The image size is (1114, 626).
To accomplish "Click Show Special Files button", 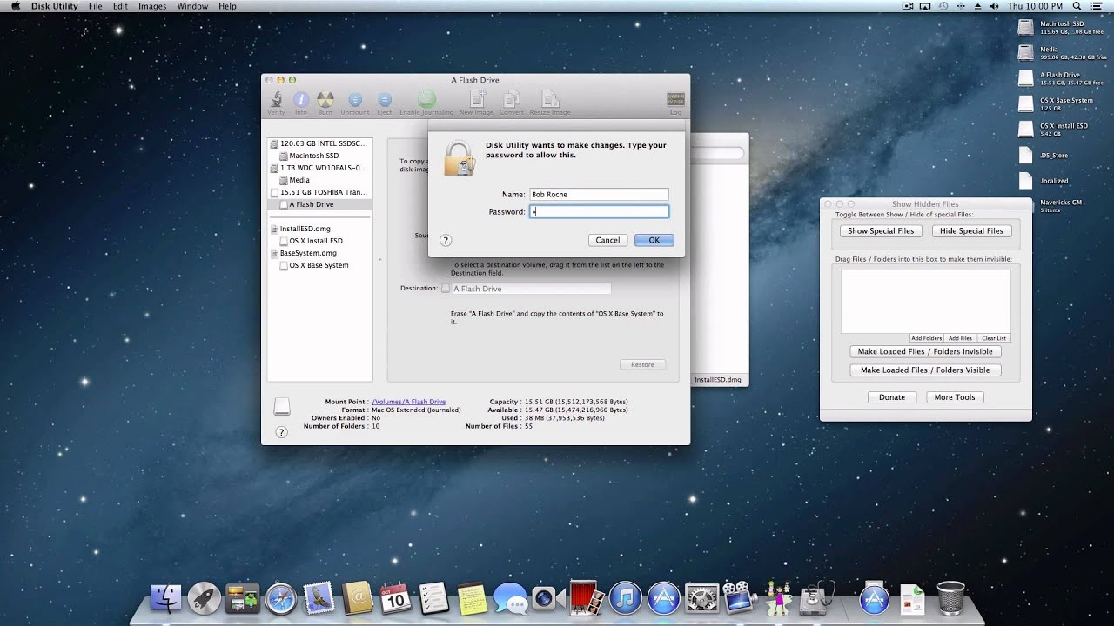I will pyautogui.click(x=881, y=231).
